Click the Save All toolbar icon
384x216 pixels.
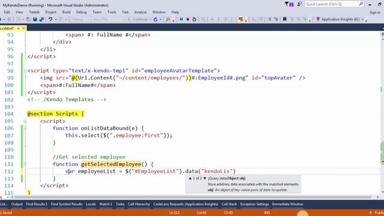41,19
